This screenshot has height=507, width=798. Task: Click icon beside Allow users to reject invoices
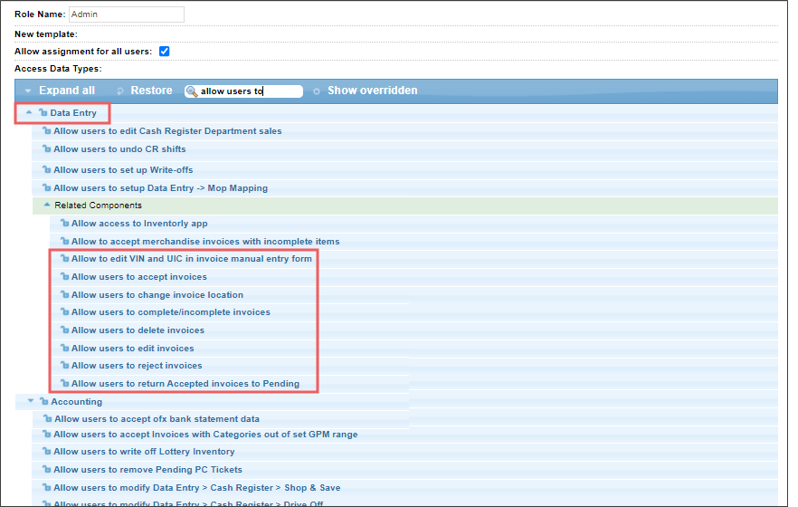[x=64, y=365]
